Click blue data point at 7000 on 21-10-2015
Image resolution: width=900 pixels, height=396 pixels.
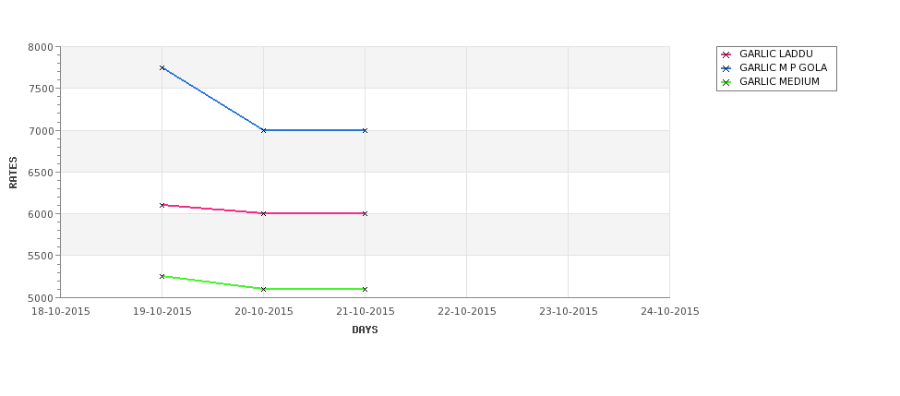(x=365, y=130)
